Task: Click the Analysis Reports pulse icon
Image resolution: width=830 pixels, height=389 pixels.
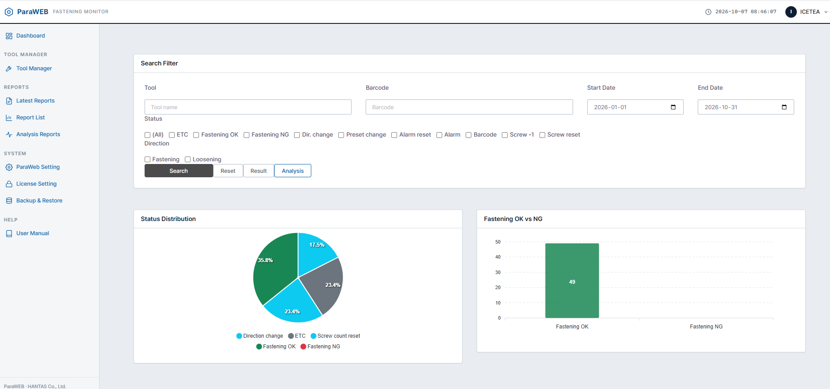Action: coord(9,134)
